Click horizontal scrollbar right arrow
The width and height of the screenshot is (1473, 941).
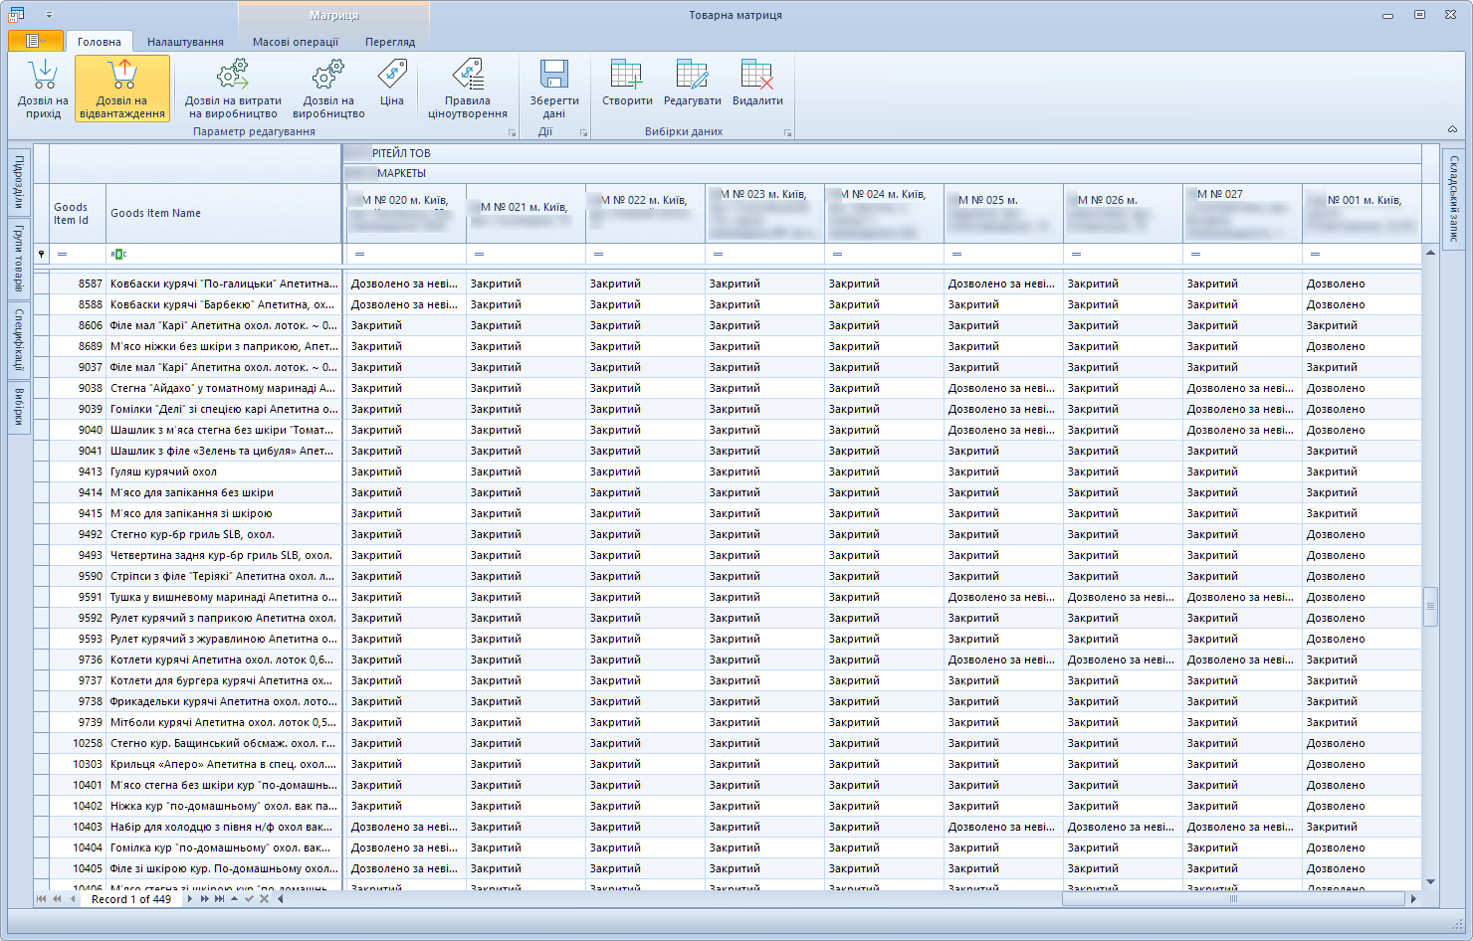coord(1413,899)
